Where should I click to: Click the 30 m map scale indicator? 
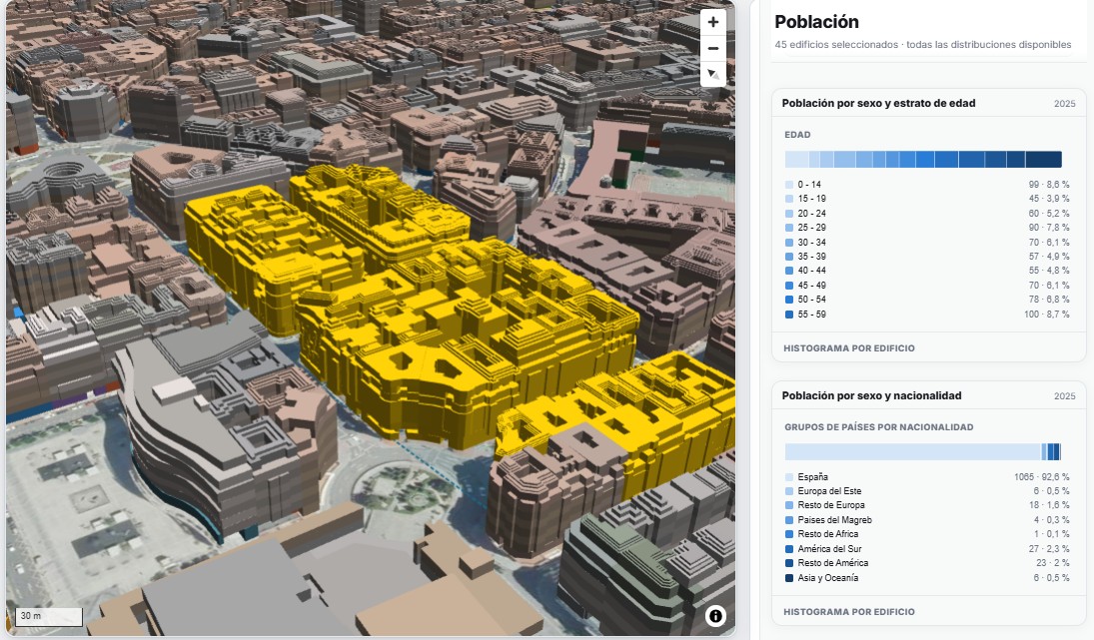[49, 616]
